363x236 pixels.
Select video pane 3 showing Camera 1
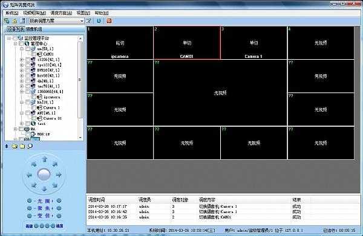point(253,43)
